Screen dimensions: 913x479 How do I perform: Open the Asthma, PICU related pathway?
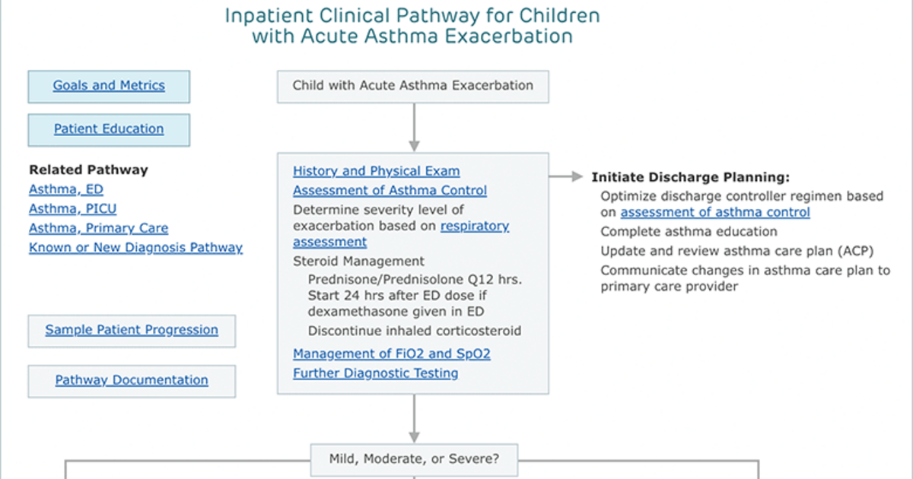coord(73,208)
